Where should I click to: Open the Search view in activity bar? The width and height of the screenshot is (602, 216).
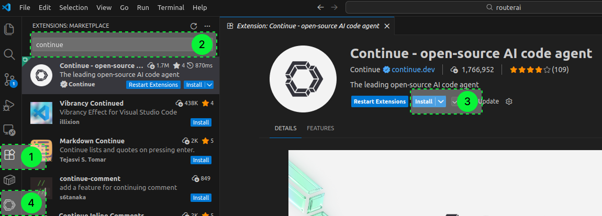click(9, 54)
